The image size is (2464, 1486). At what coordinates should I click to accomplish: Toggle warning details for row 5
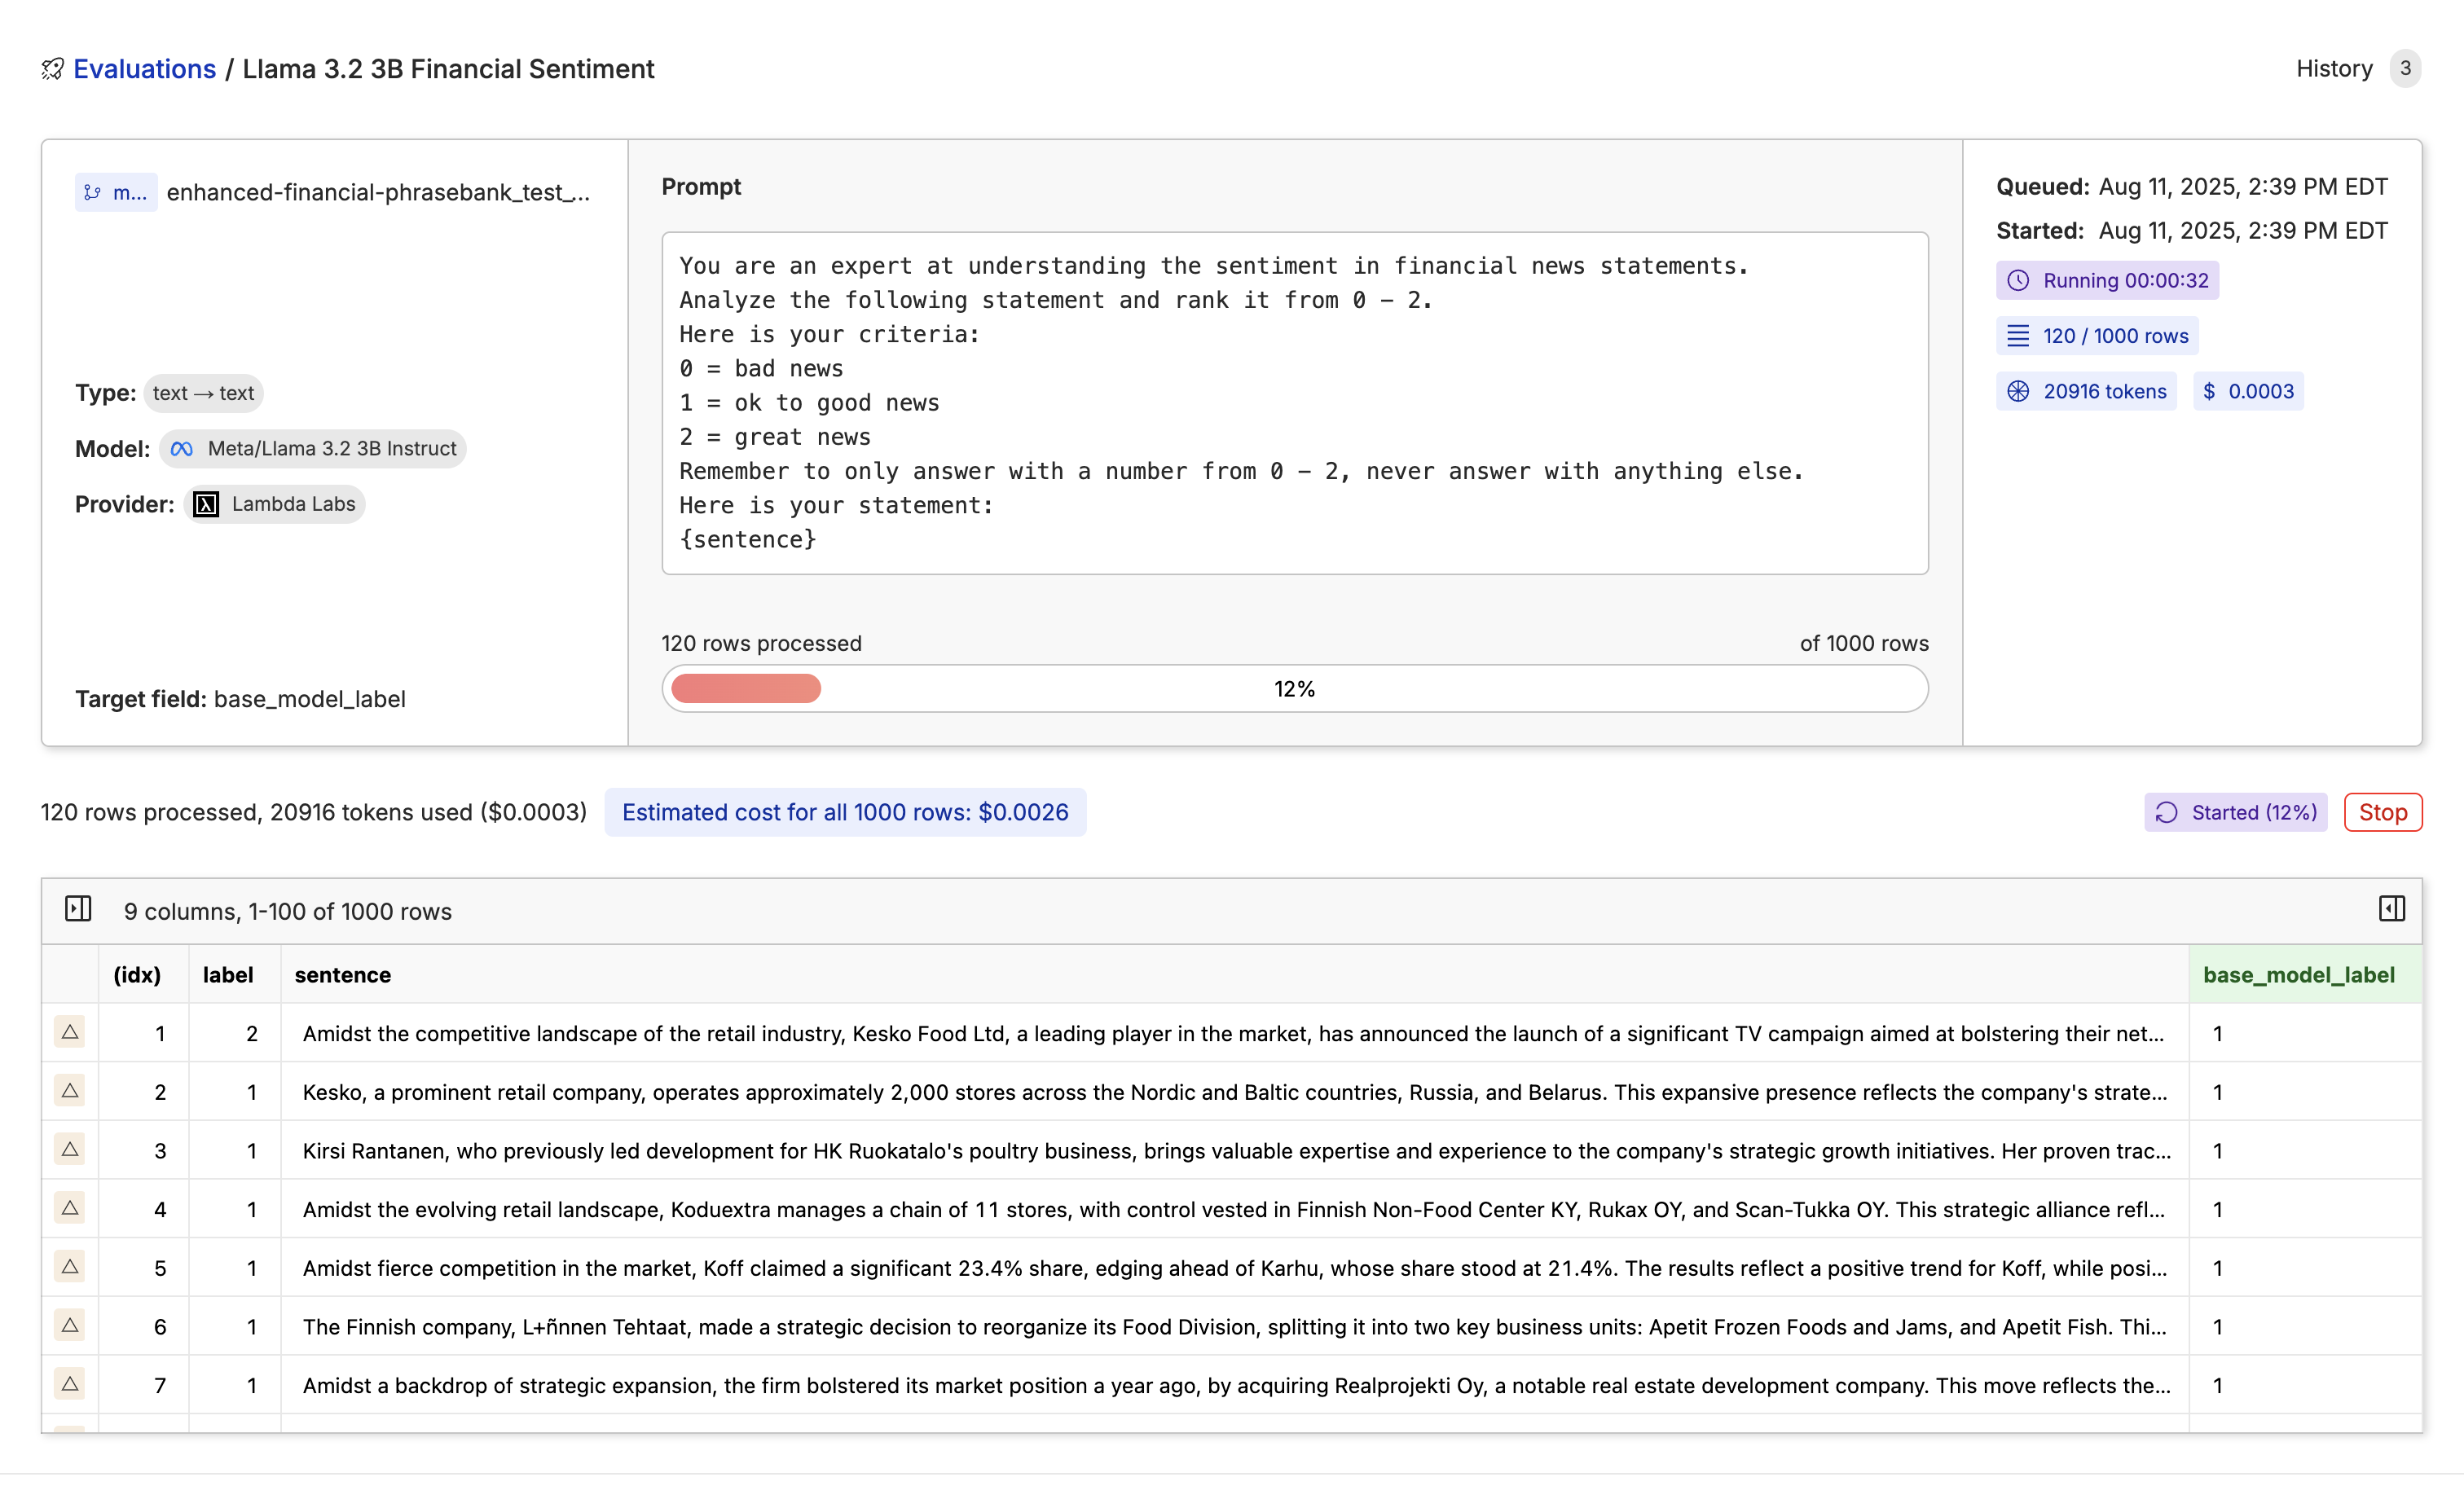click(x=70, y=1267)
